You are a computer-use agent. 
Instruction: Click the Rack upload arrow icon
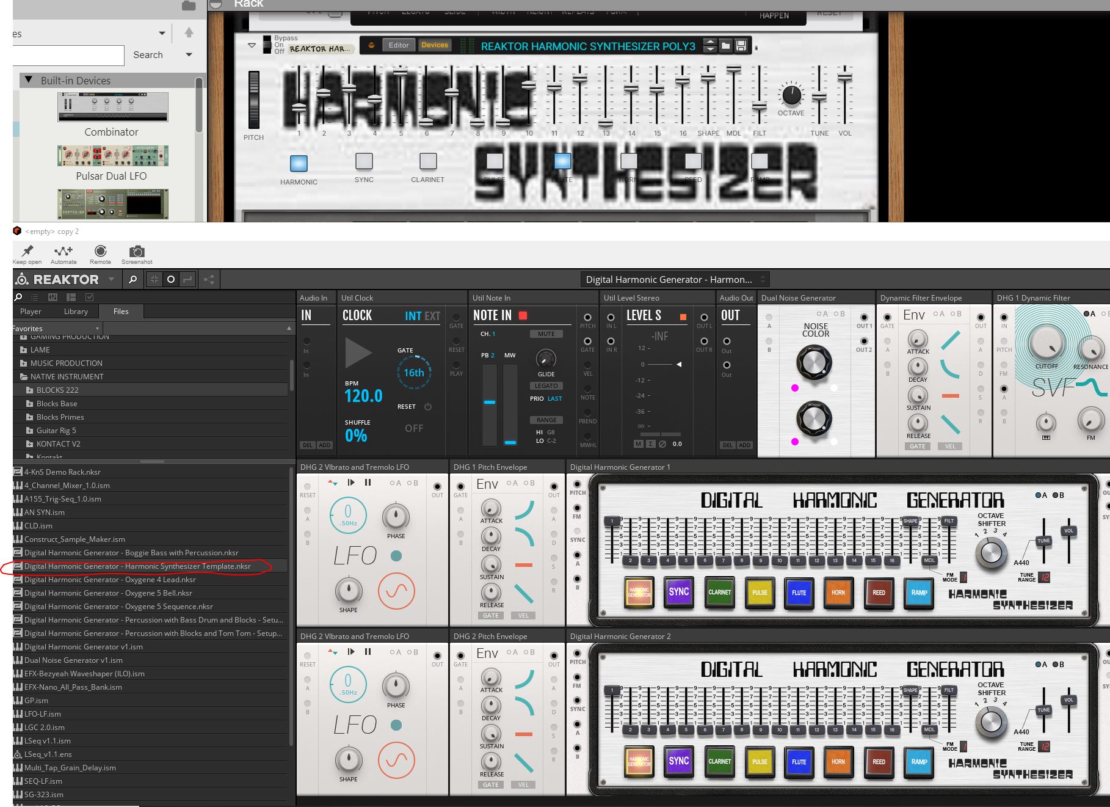[189, 33]
